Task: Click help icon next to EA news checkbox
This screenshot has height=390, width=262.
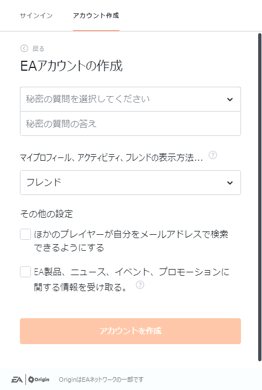Action: coord(140,285)
